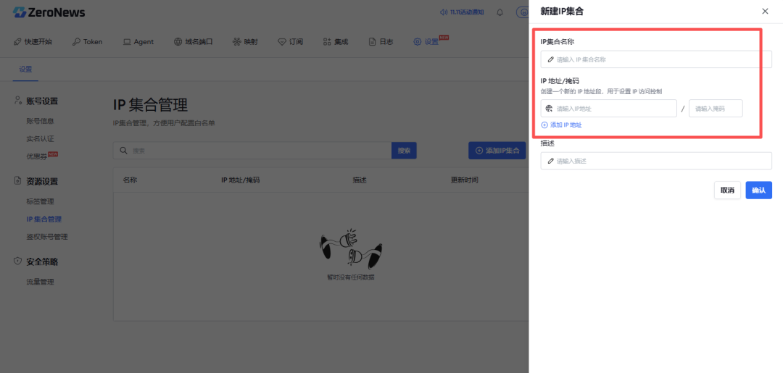Click the 名称 column header

(130, 180)
